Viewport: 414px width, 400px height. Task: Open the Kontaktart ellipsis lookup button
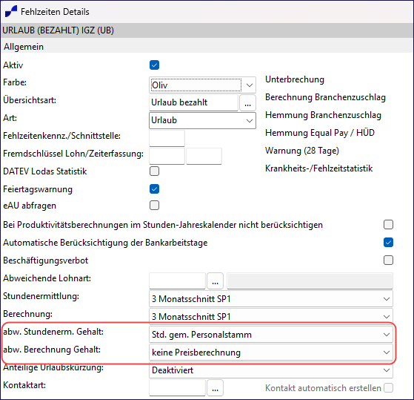click(x=215, y=387)
